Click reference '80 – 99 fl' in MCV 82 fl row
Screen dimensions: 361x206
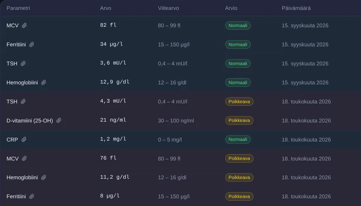169,25
